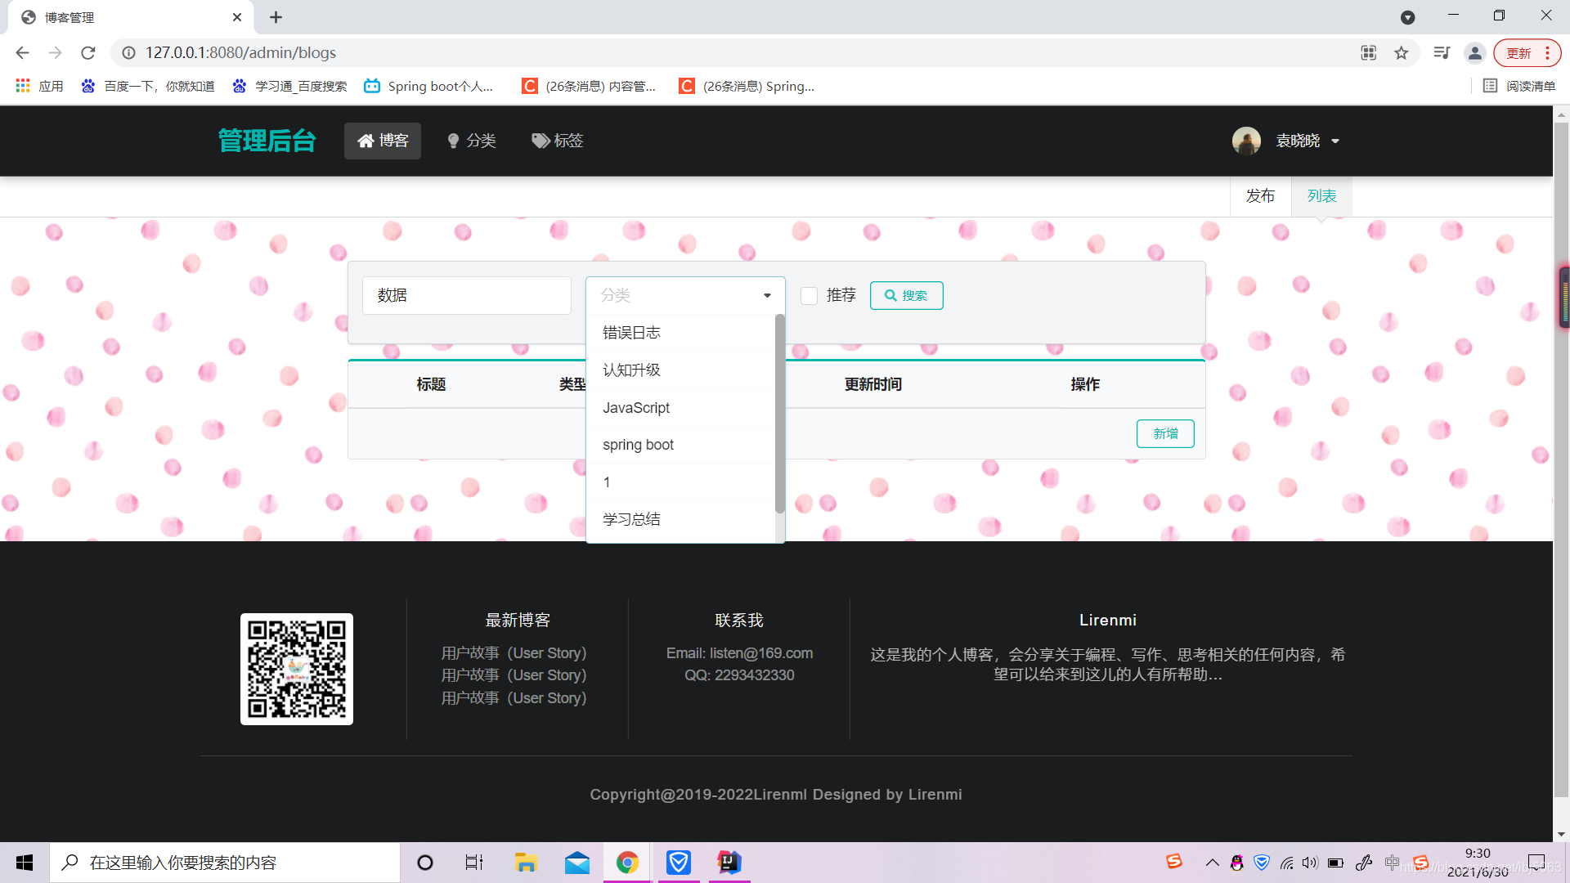Click the 新增 button
Screen dimensions: 1570x883
pyautogui.click(x=1165, y=433)
